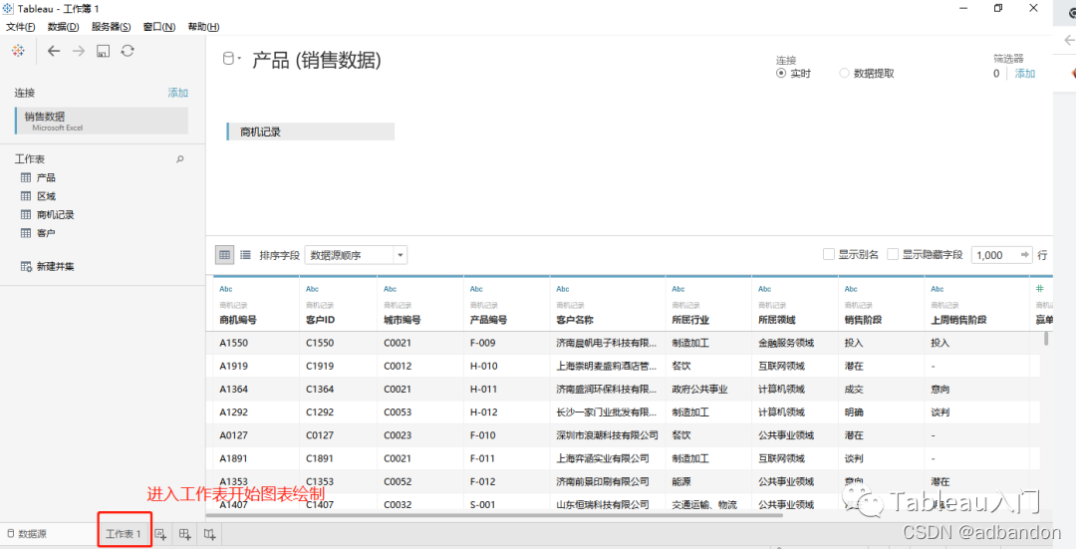Viewport: 1076px width, 549px height.
Task: Enable the 显示隐藏字段 checkbox
Action: (x=892, y=255)
